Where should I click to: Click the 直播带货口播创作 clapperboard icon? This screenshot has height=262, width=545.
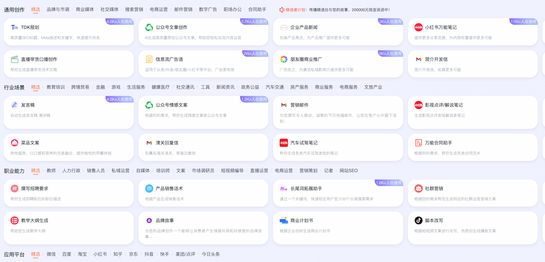click(14, 59)
